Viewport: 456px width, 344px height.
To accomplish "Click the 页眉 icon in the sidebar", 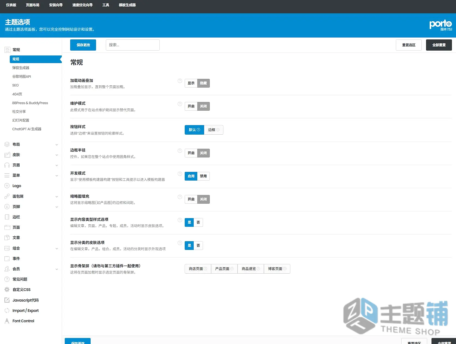I will [x=7, y=165].
